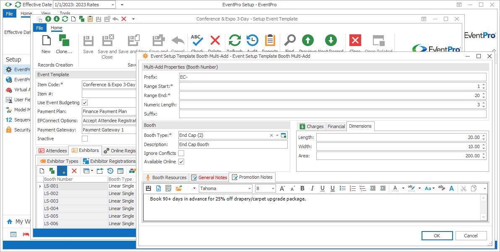This screenshot has width=500, height=252.
Task: Insert multilevel list in notes editor
Action: 362,188
